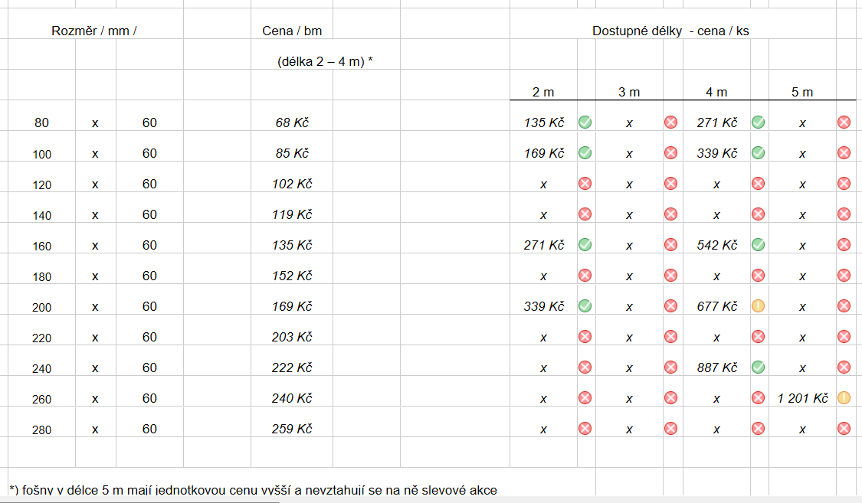Image resolution: width=862 pixels, height=503 pixels.
Task: Select the footnote text about fošny 5 m
Action: click(253, 490)
